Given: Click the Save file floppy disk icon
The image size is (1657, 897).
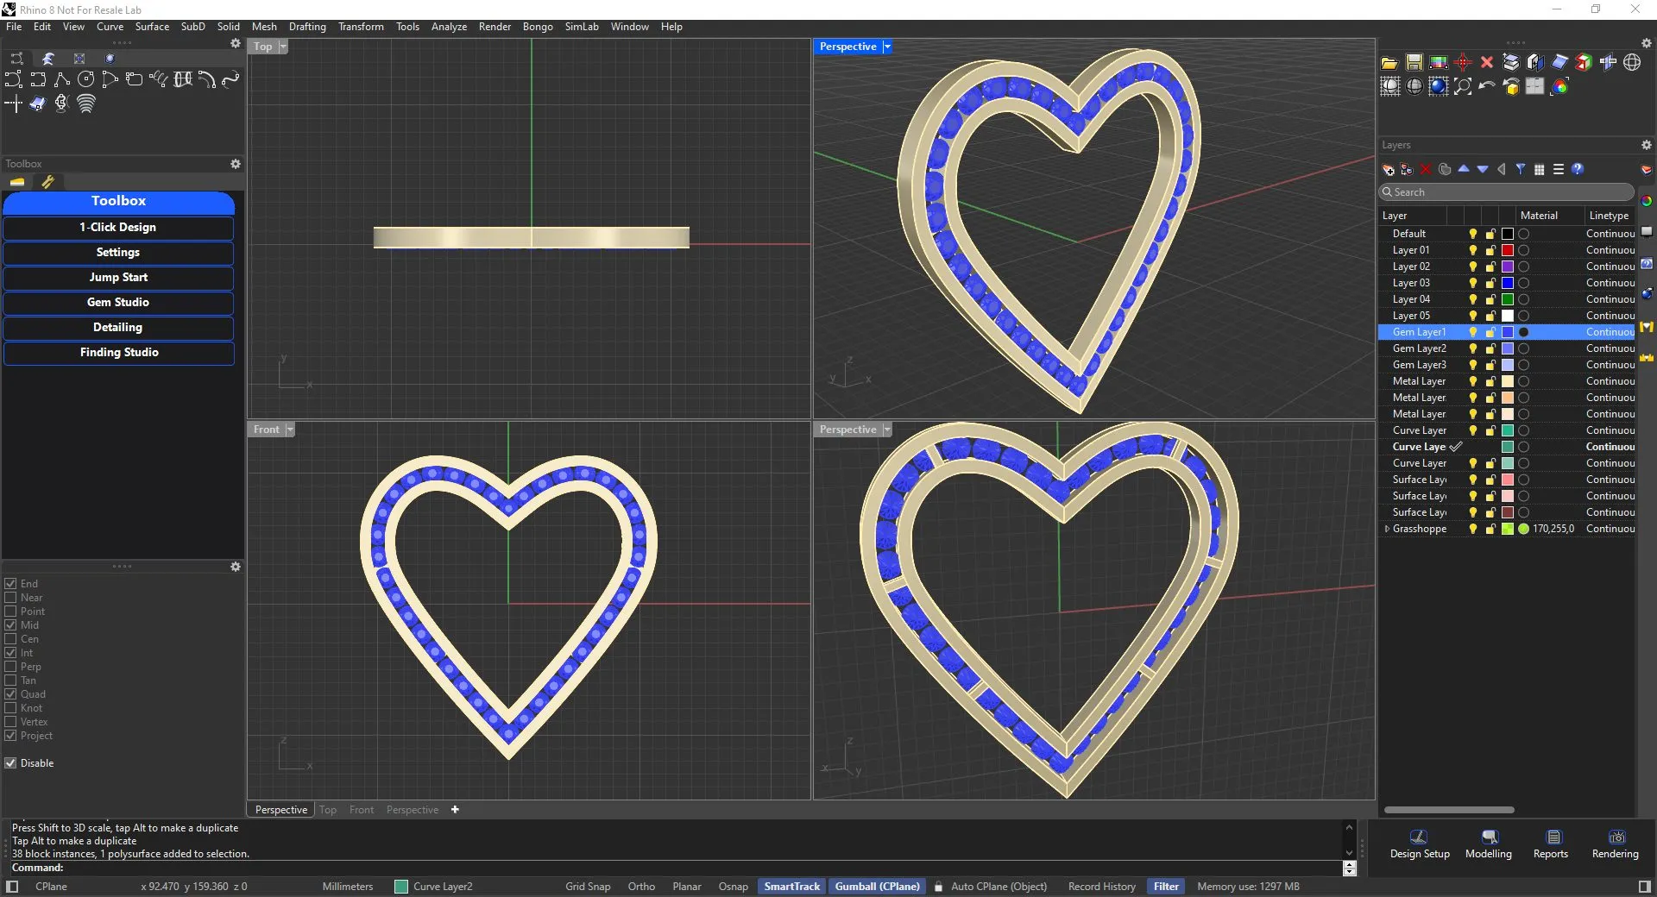Looking at the screenshot, I should pos(1414,62).
